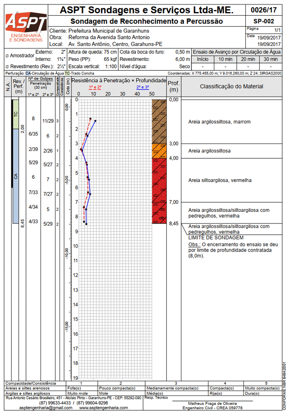Select the blow count 5/27

[x=48, y=165]
